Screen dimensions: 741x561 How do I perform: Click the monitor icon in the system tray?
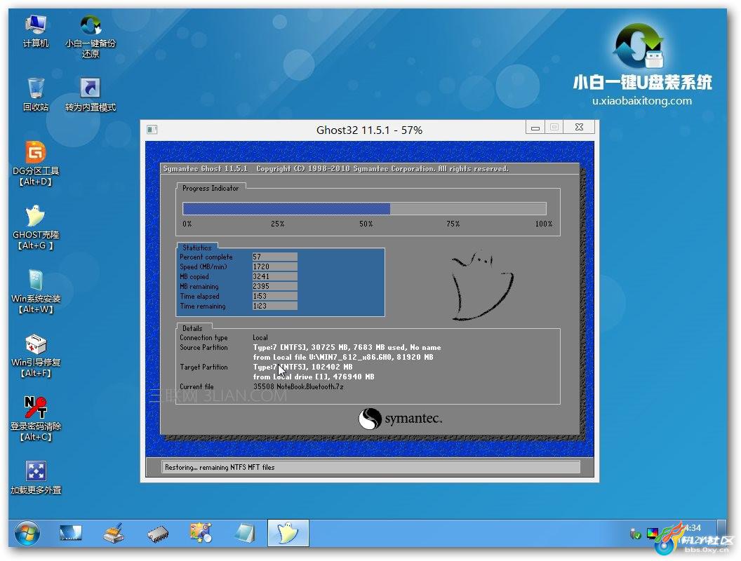tap(652, 534)
